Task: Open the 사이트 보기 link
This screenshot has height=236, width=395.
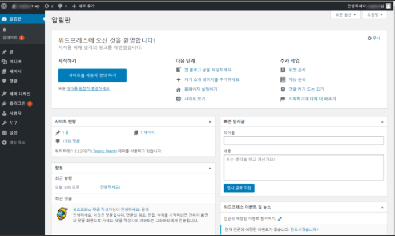Action: tap(195, 99)
